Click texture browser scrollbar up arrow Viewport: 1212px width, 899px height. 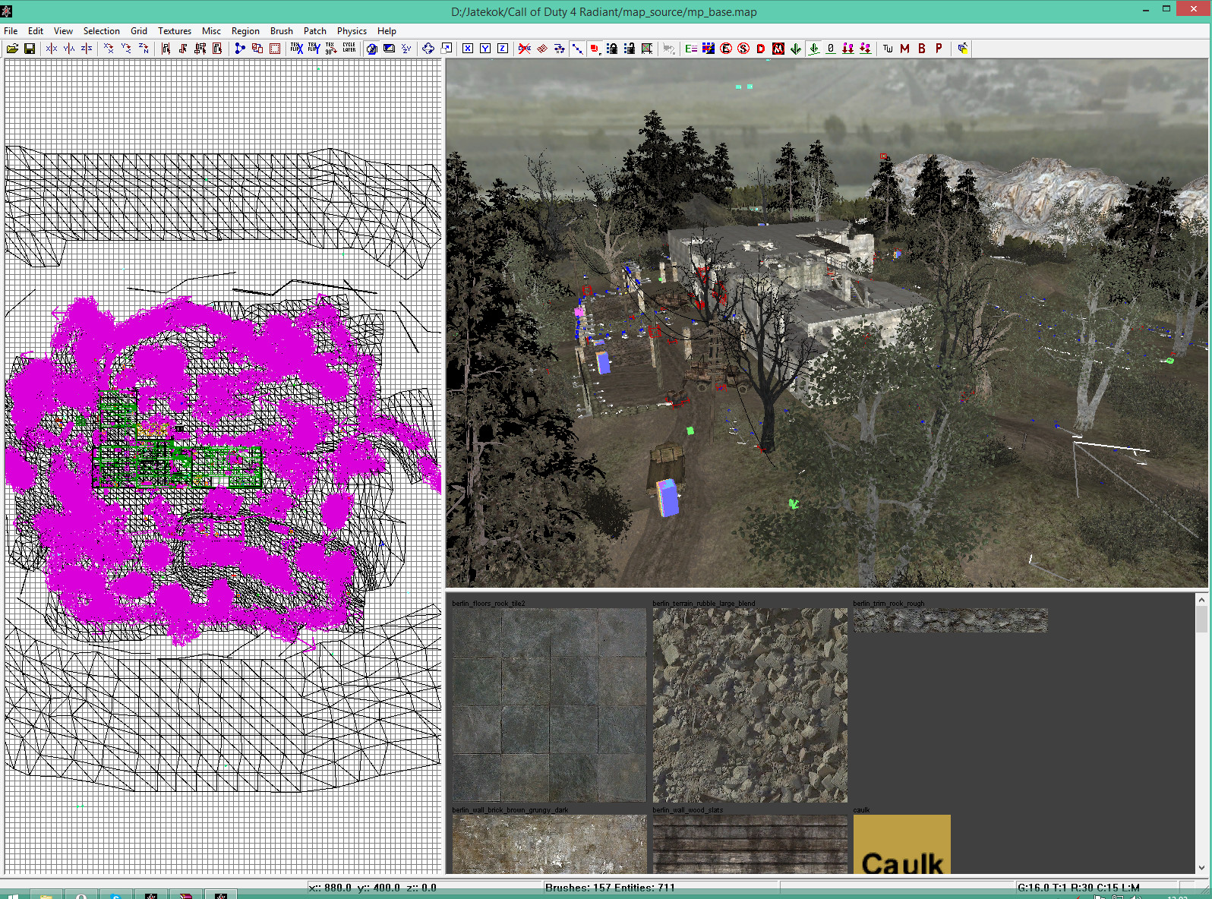click(x=1201, y=600)
